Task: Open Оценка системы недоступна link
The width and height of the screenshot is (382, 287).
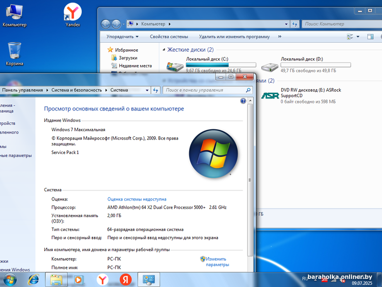Action: point(137,199)
